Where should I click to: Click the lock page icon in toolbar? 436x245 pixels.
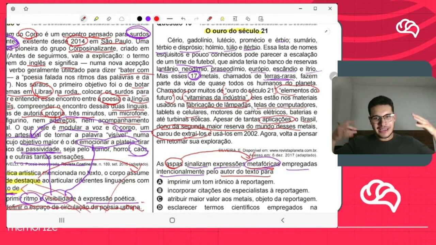[261, 19]
